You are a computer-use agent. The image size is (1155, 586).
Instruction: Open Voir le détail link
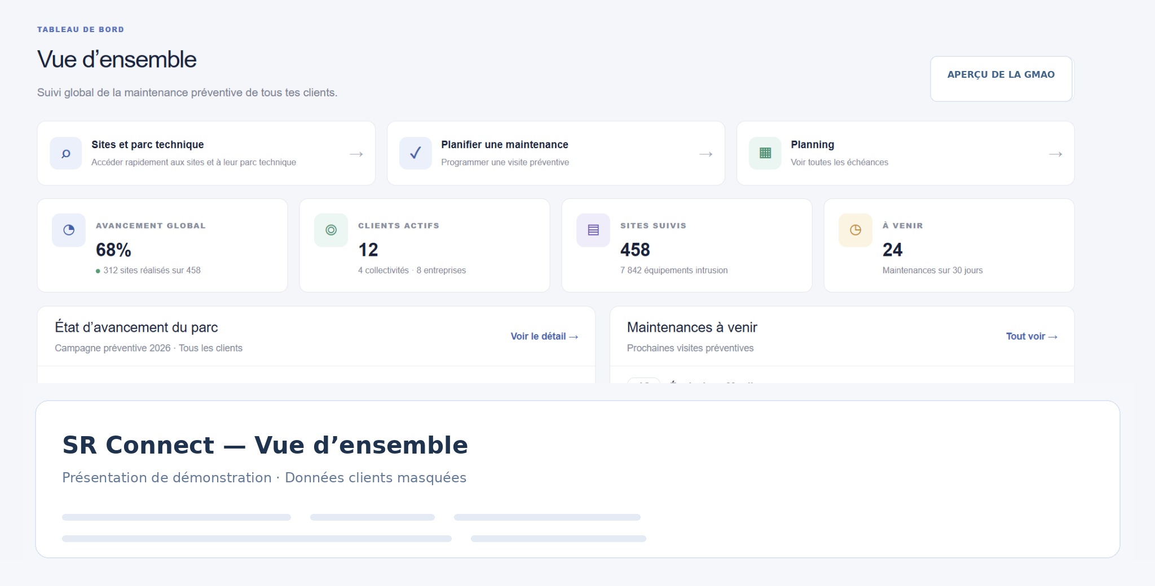click(x=544, y=336)
